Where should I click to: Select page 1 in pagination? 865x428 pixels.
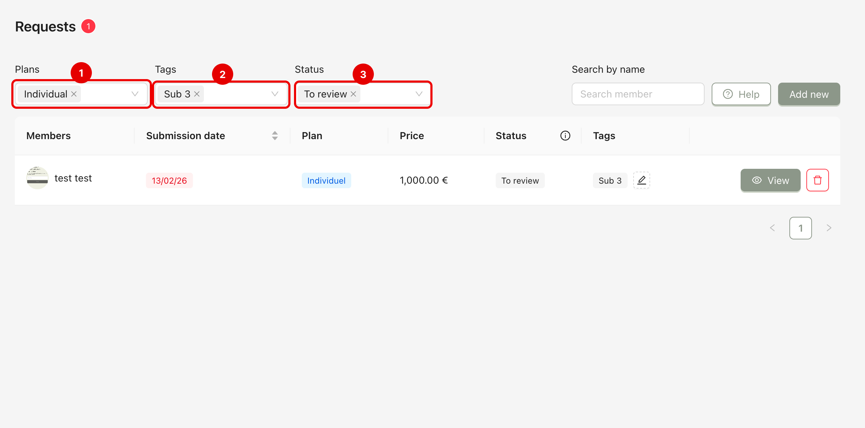(800, 228)
